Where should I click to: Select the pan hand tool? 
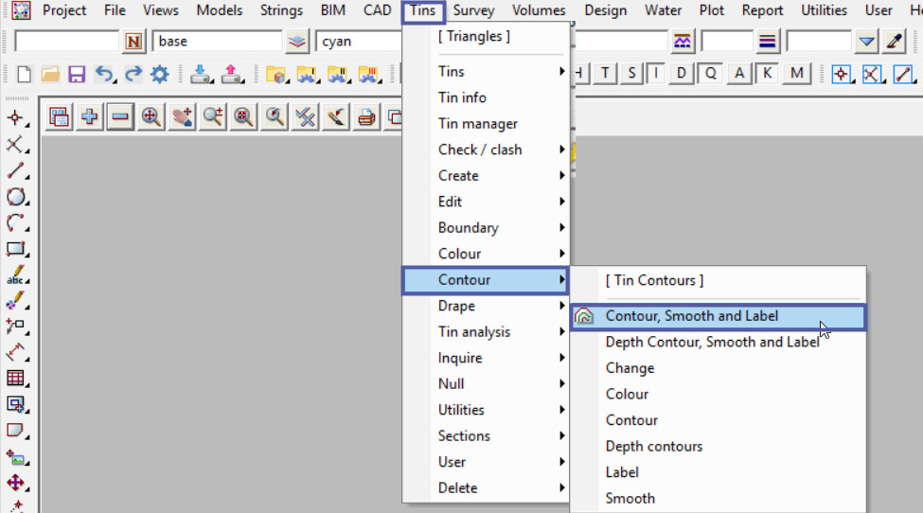pos(182,117)
